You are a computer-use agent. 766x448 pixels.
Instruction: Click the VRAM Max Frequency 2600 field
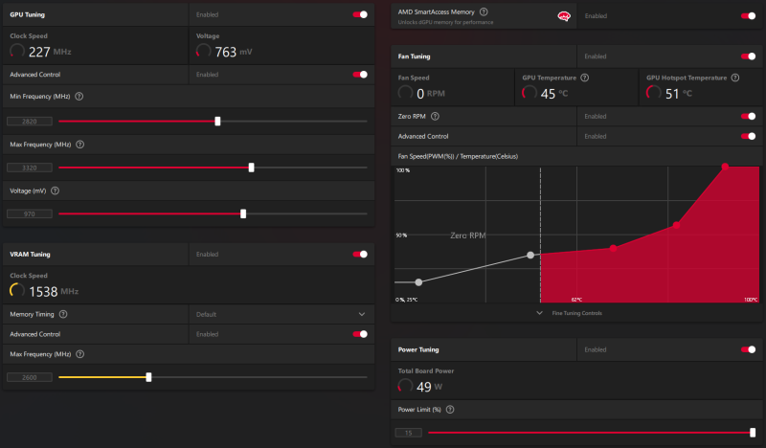click(30, 377)
